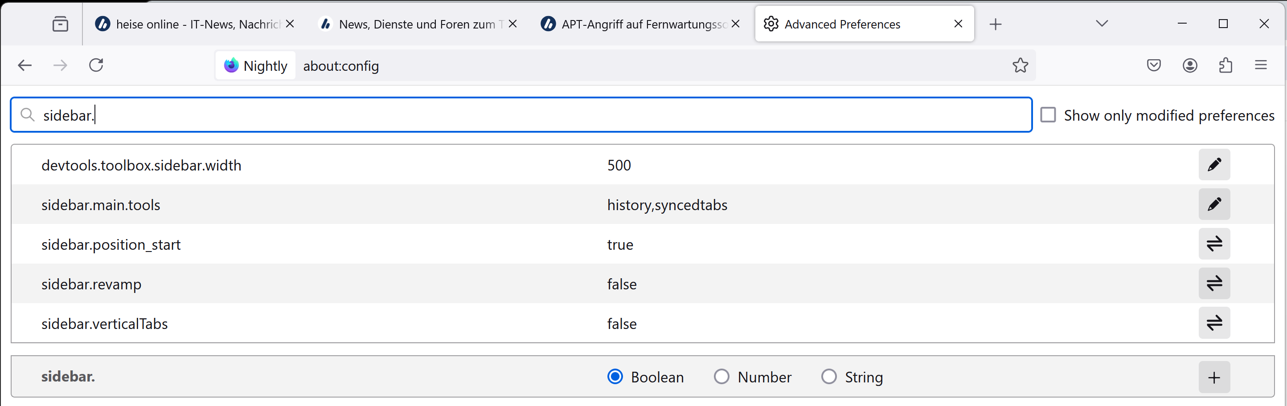
Task: Add the new sidebar. preference
Action: point(1213,377)
